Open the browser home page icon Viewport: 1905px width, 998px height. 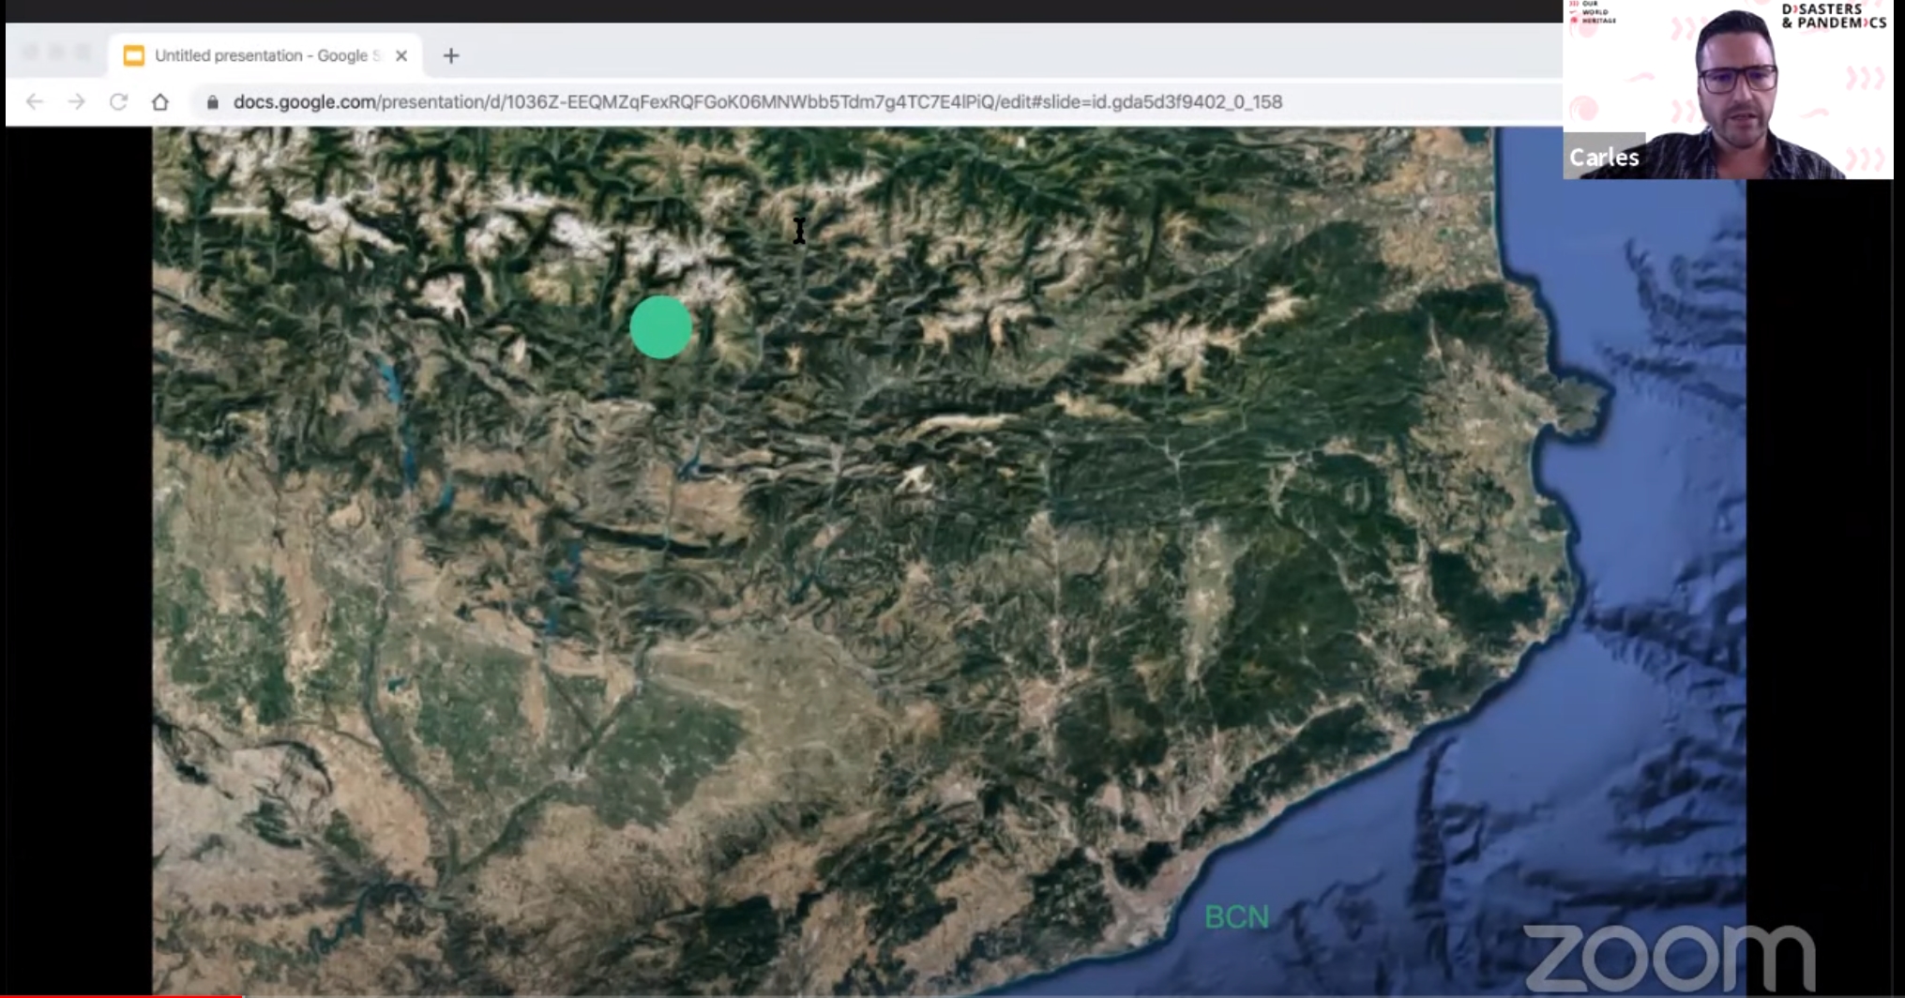pyautogui.click(x=160, y=101)
